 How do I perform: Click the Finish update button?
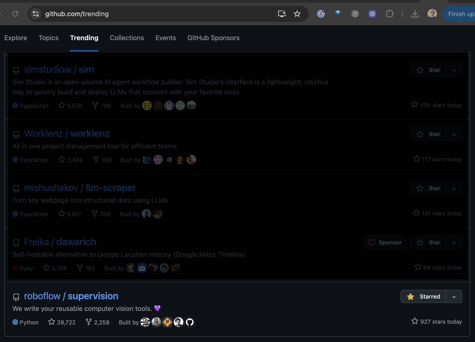coord(459,14)
